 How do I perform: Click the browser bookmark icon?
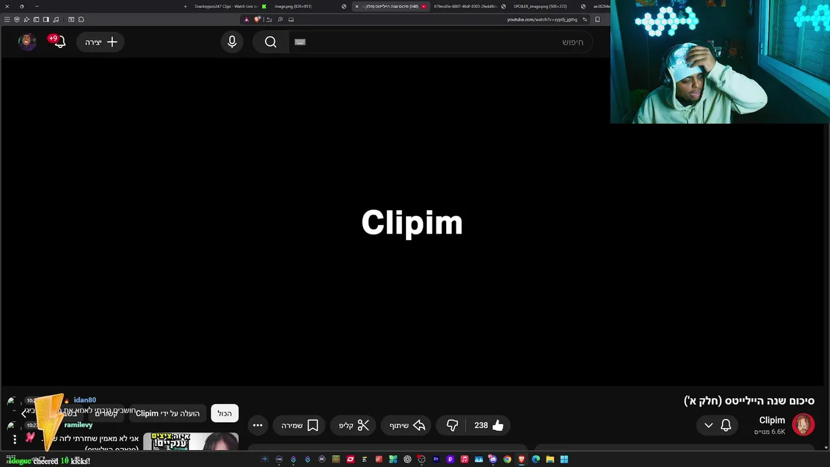(x=597, y=19)
